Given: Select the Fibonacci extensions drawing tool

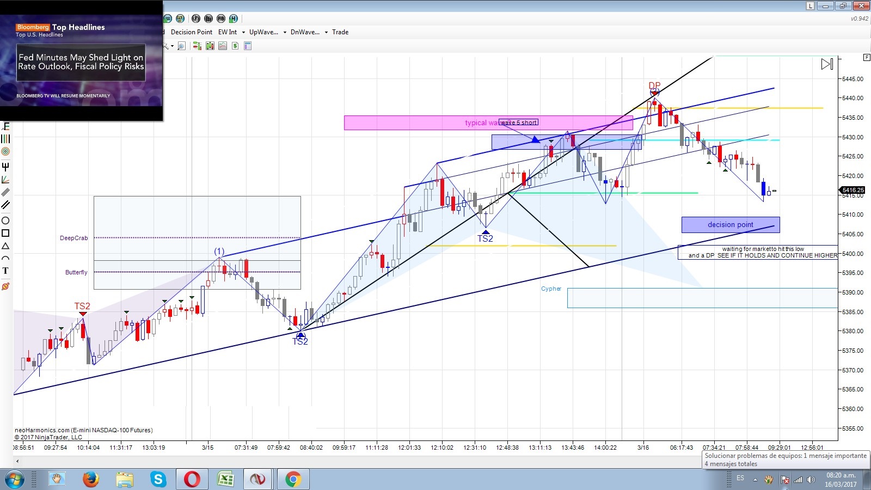Looking at the screenshot, I should click(x=6, y=126).
